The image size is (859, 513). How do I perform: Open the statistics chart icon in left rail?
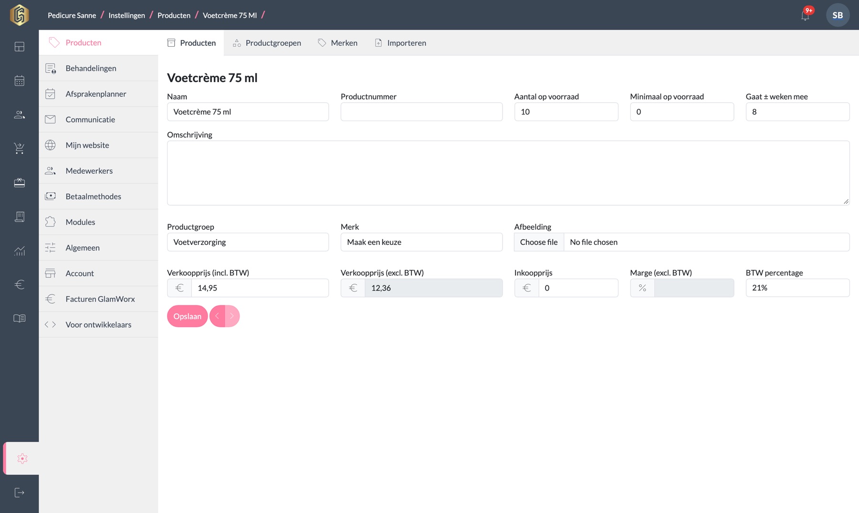pyautogui.click(x=20, y=251)
